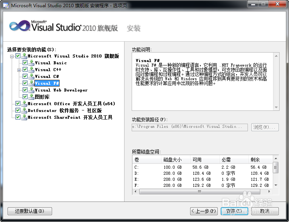Select Visual Basic in the feature tree

(51, 63)
